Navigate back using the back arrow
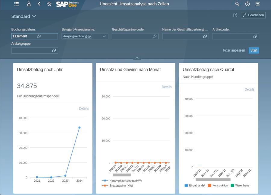The height and width of the screenshot is (195, 271). (x=39, y=4)
